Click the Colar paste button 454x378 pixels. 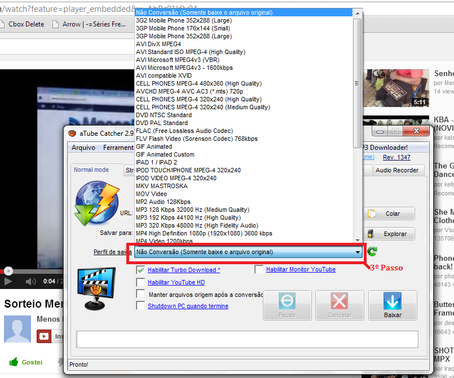click(x=389, y=214)
